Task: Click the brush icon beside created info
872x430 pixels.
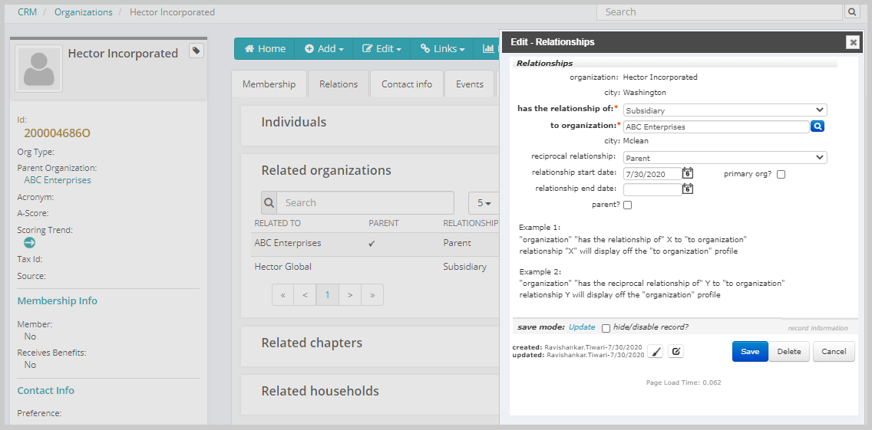Action: (x=656, y=351)
